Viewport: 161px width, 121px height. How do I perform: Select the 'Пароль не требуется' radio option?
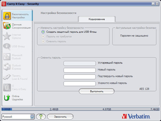(43, 36)
